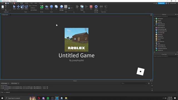Click the new file icon in the quick access bar
178x100 pixels.
coord(6,3)
